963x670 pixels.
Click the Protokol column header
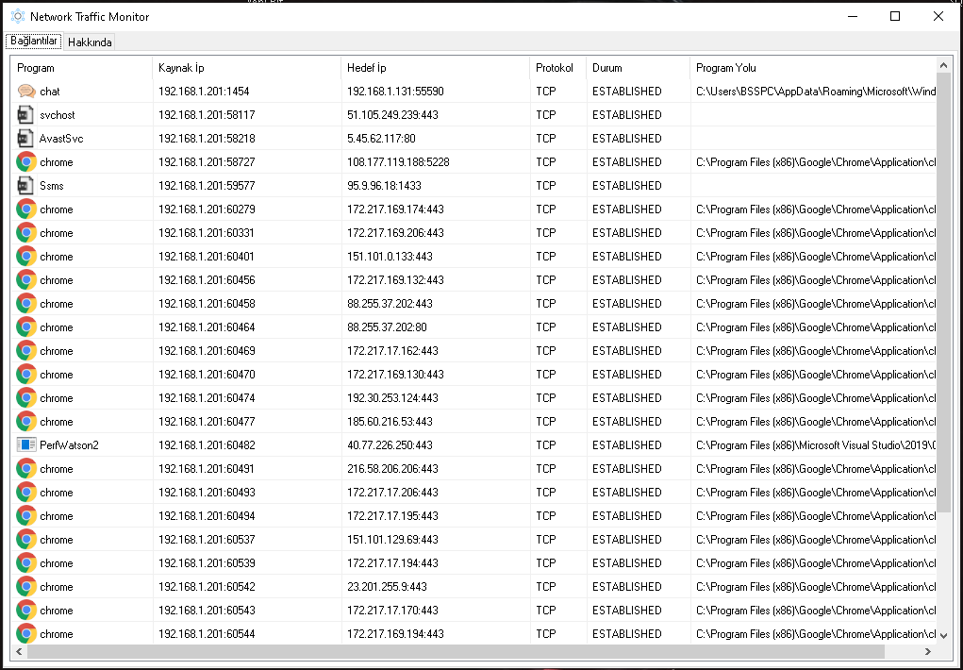557,68
